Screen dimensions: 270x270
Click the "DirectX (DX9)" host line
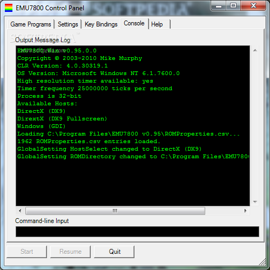coord(42,111)
